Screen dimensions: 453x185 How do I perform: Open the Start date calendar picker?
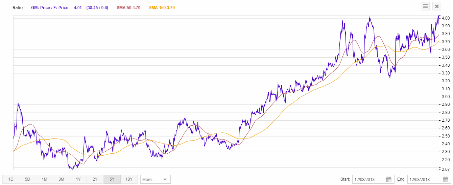[389, 179]
